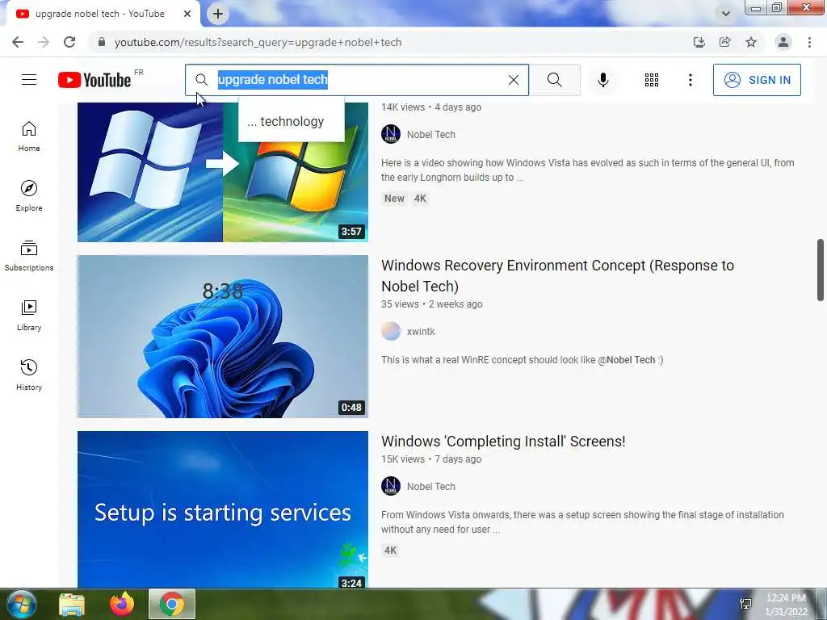The height and width of the screenshot is (620, 827).
Task: Share this page icon
Action: tap(725, 42)
